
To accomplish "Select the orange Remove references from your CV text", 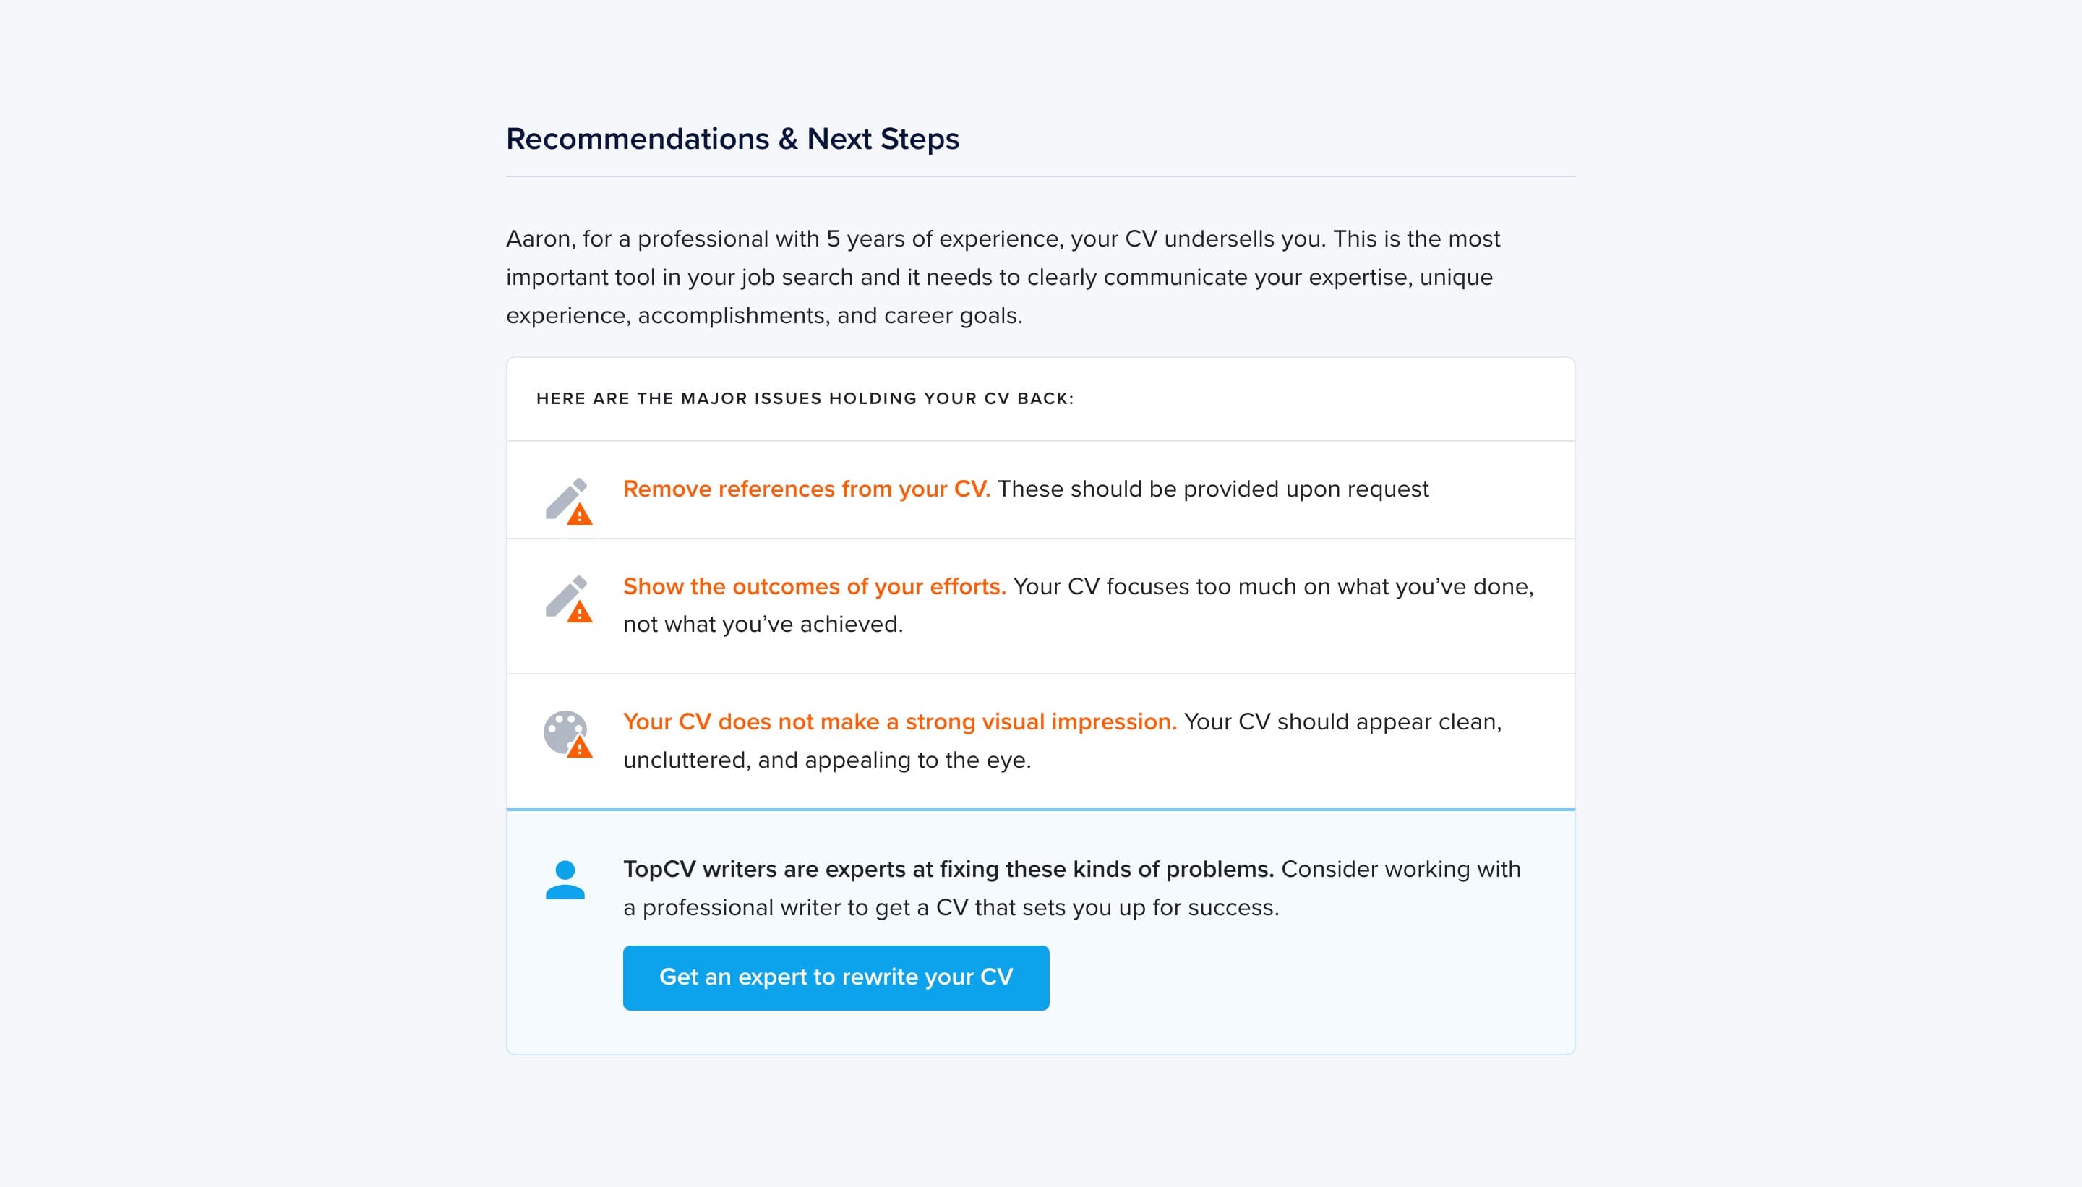I will click(x=805, y=489).
